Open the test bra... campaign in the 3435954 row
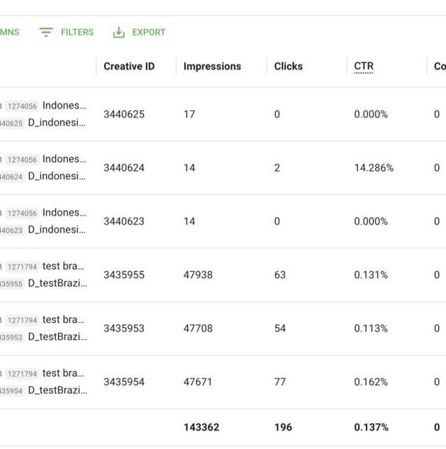The image size is (446, 449). [63, 373]
